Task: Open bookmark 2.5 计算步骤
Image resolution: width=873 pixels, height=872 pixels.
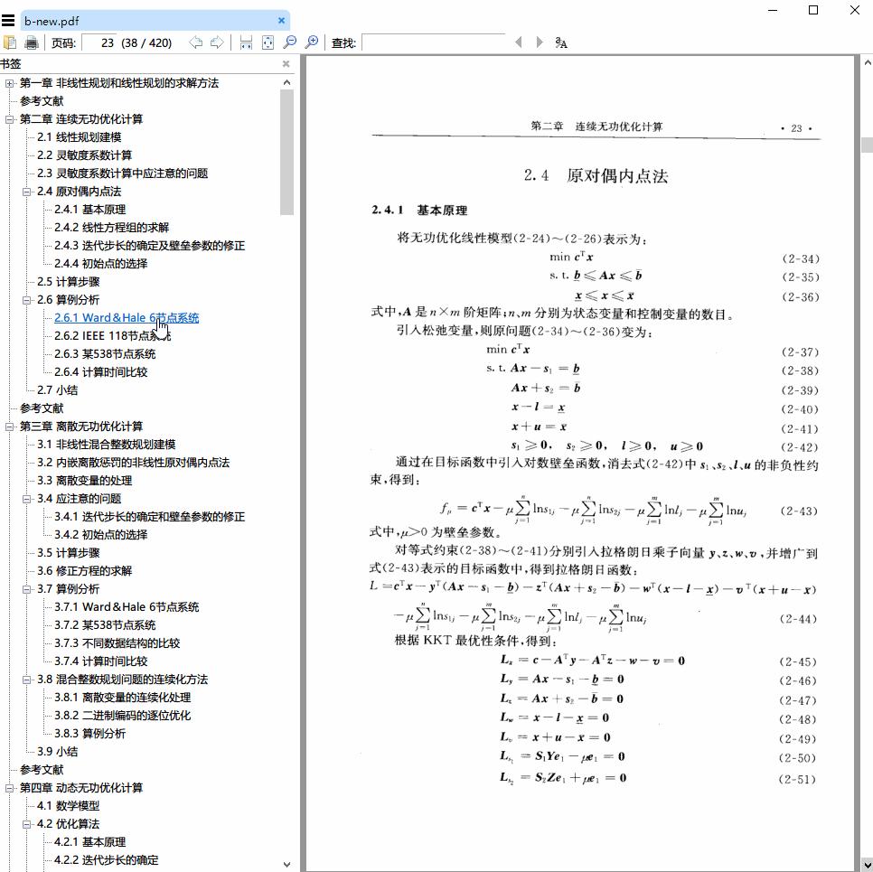Action: tap(69, 282)
